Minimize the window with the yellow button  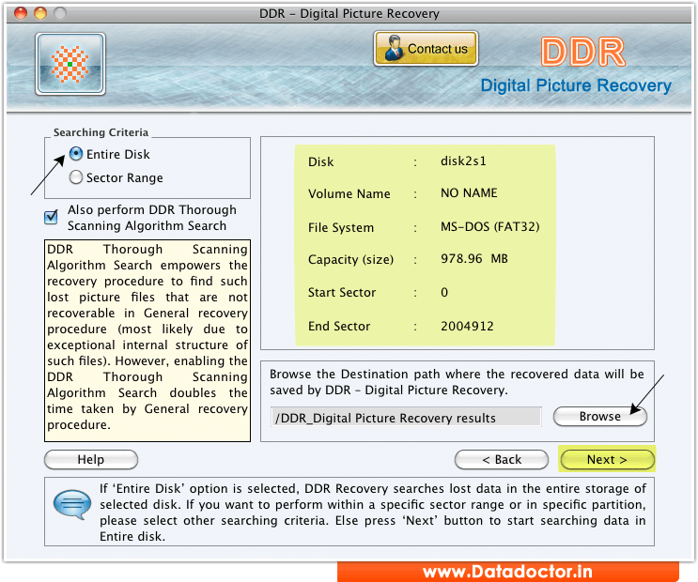pos(40,13)
